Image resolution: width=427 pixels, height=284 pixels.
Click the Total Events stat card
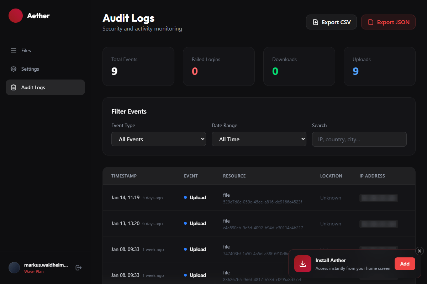138,66
